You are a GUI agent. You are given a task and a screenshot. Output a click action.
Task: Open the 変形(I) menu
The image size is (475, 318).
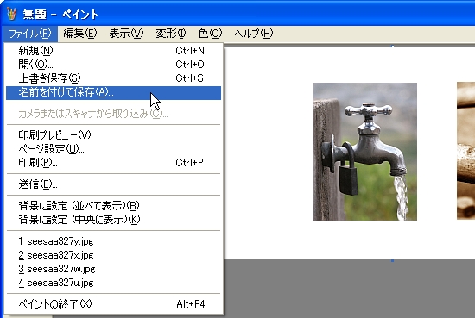pyautogui.click(x=171, y=34)
